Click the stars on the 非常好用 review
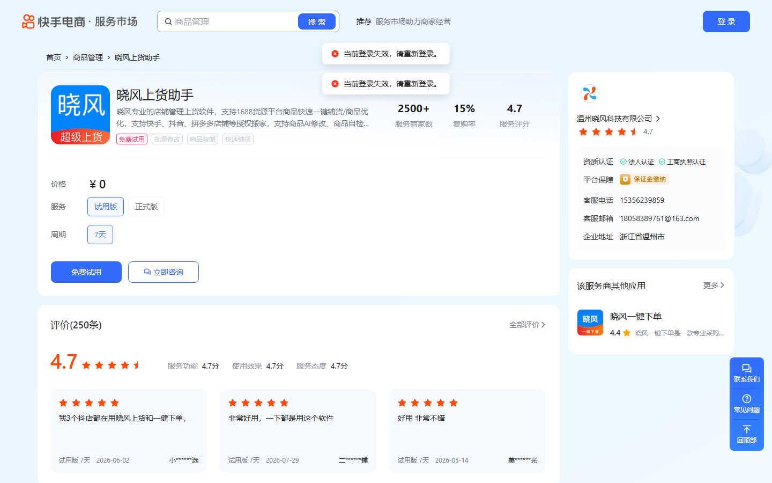The height and width of the screenshot is (483, 772). click(x=258, y=403)
